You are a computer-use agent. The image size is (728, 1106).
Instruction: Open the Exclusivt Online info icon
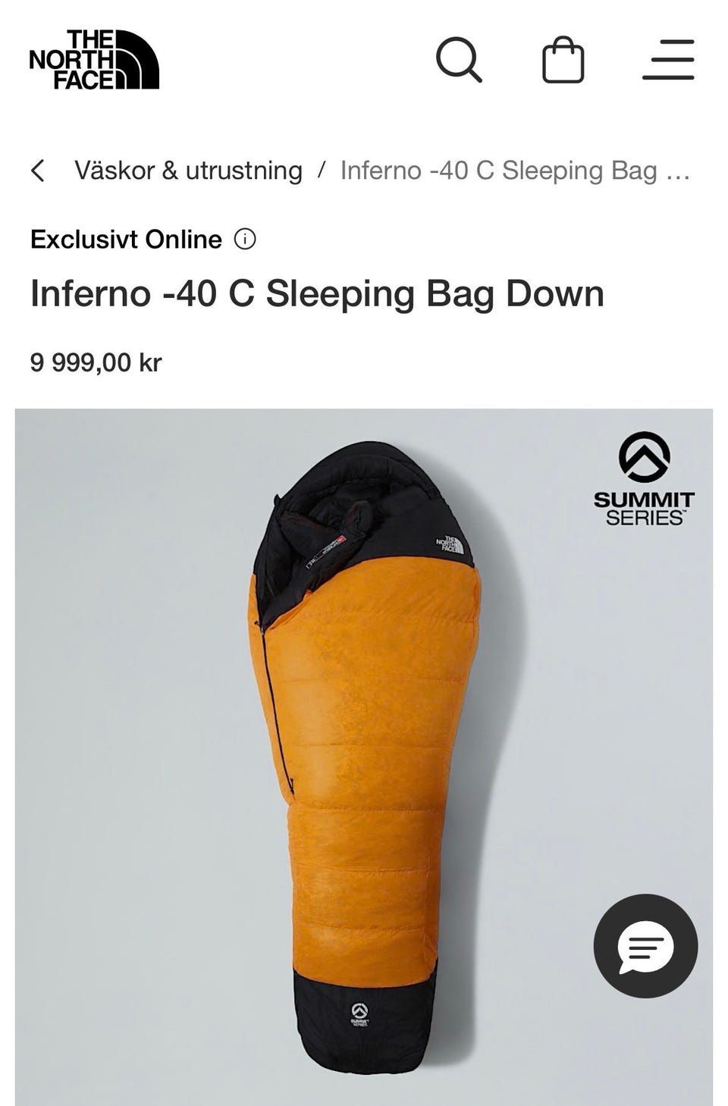tap(245, 240)
